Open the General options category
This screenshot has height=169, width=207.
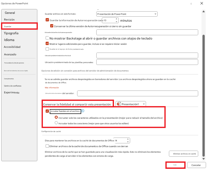coord(10,13)
